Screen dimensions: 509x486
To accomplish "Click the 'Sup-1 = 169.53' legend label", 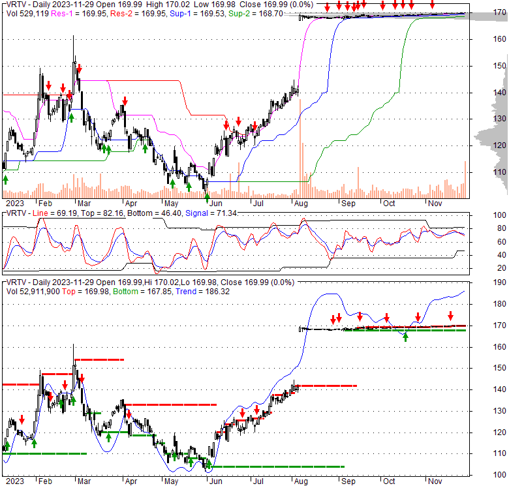I will [x=198, y=14].
